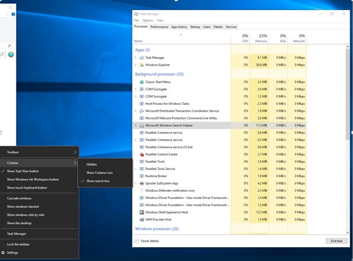
Task: Choose Cascade windows from the context menu
Action: click(40, 198)
